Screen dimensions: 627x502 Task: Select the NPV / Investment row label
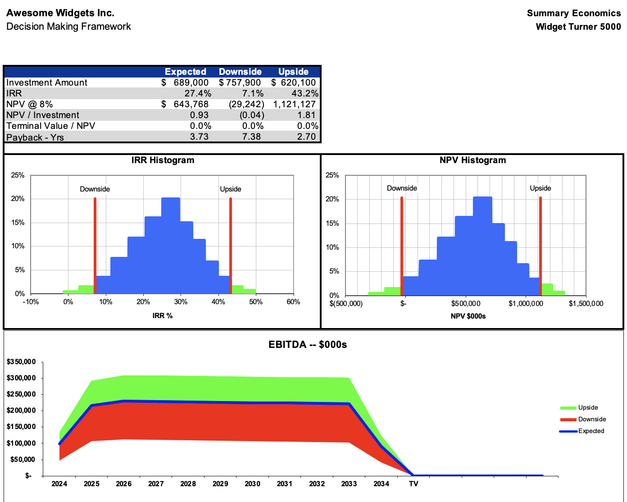(x=43, y=115)
